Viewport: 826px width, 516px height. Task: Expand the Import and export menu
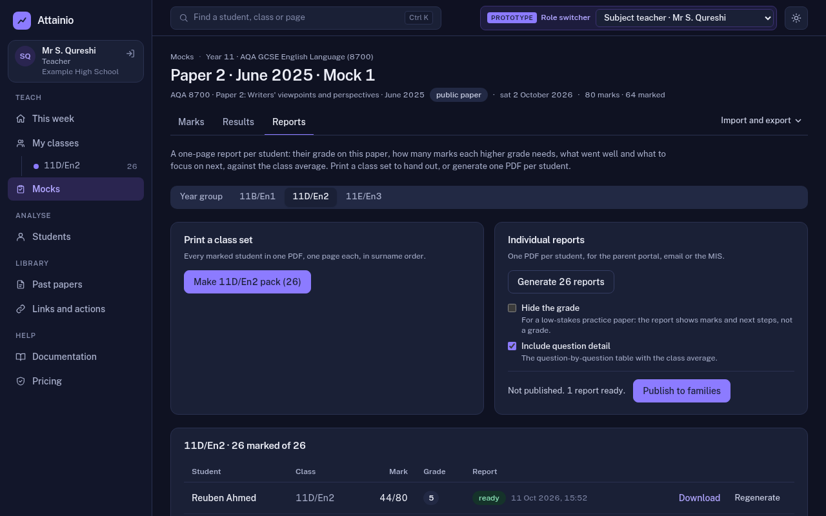coord(761,121)
